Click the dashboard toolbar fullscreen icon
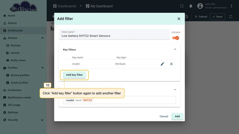 coord(231,17)
